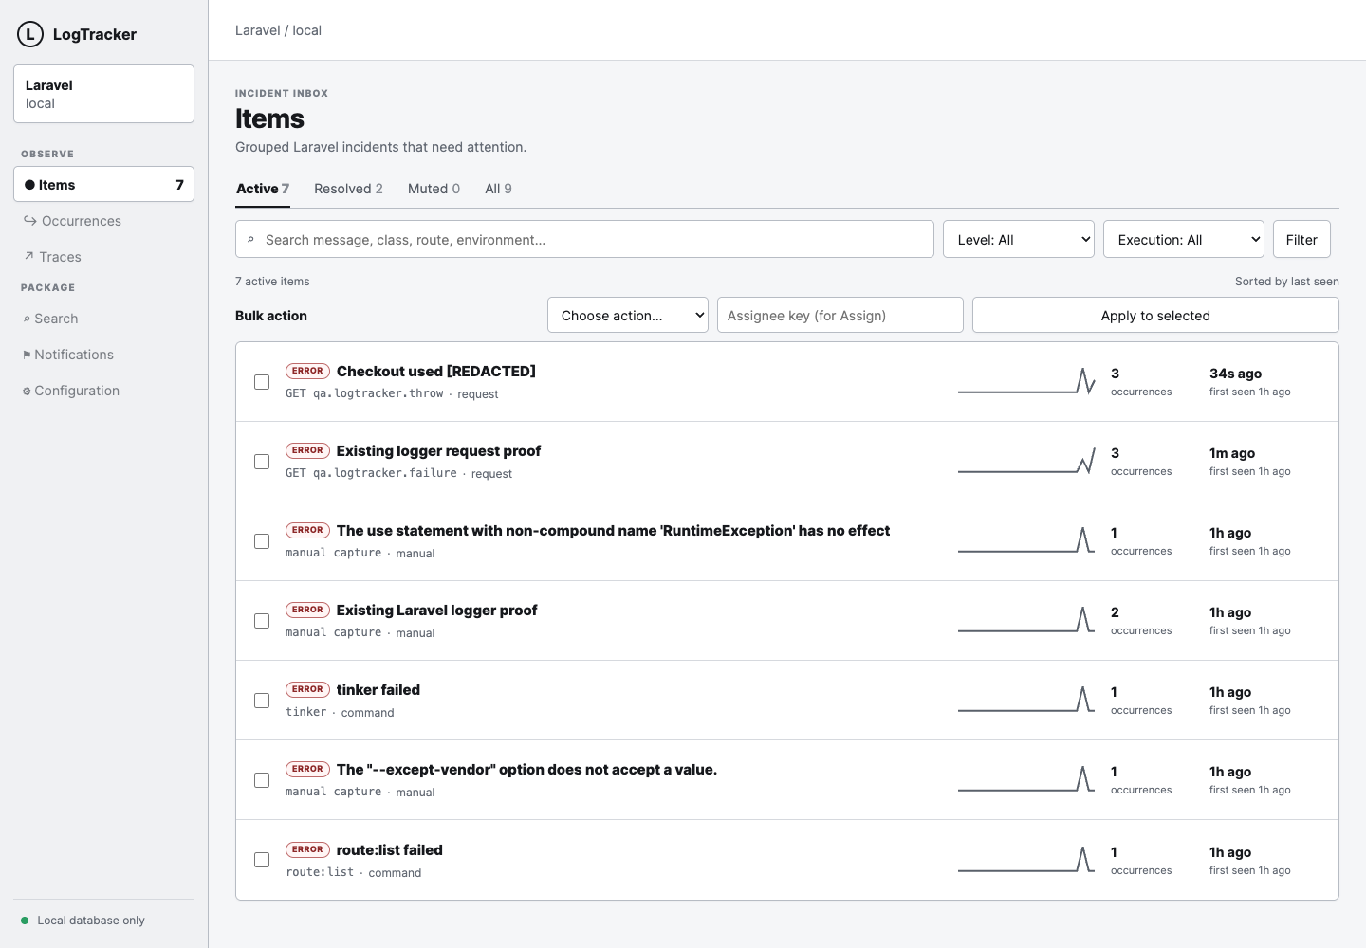Select the Checkout used [REDACTED] checkbox
The height and width of the screenshot is (948, 1366).
pyautogui.click(x=262, y=382)
